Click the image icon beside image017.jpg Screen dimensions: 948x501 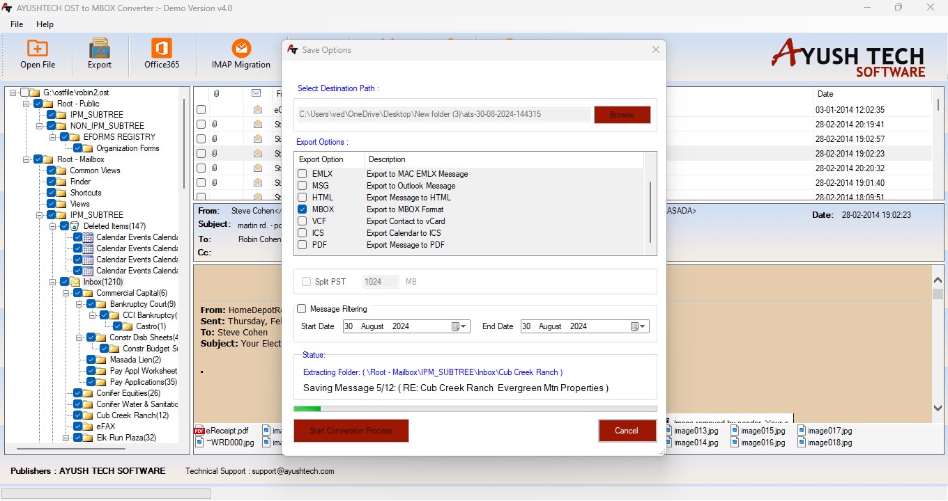tap(802, 431)
